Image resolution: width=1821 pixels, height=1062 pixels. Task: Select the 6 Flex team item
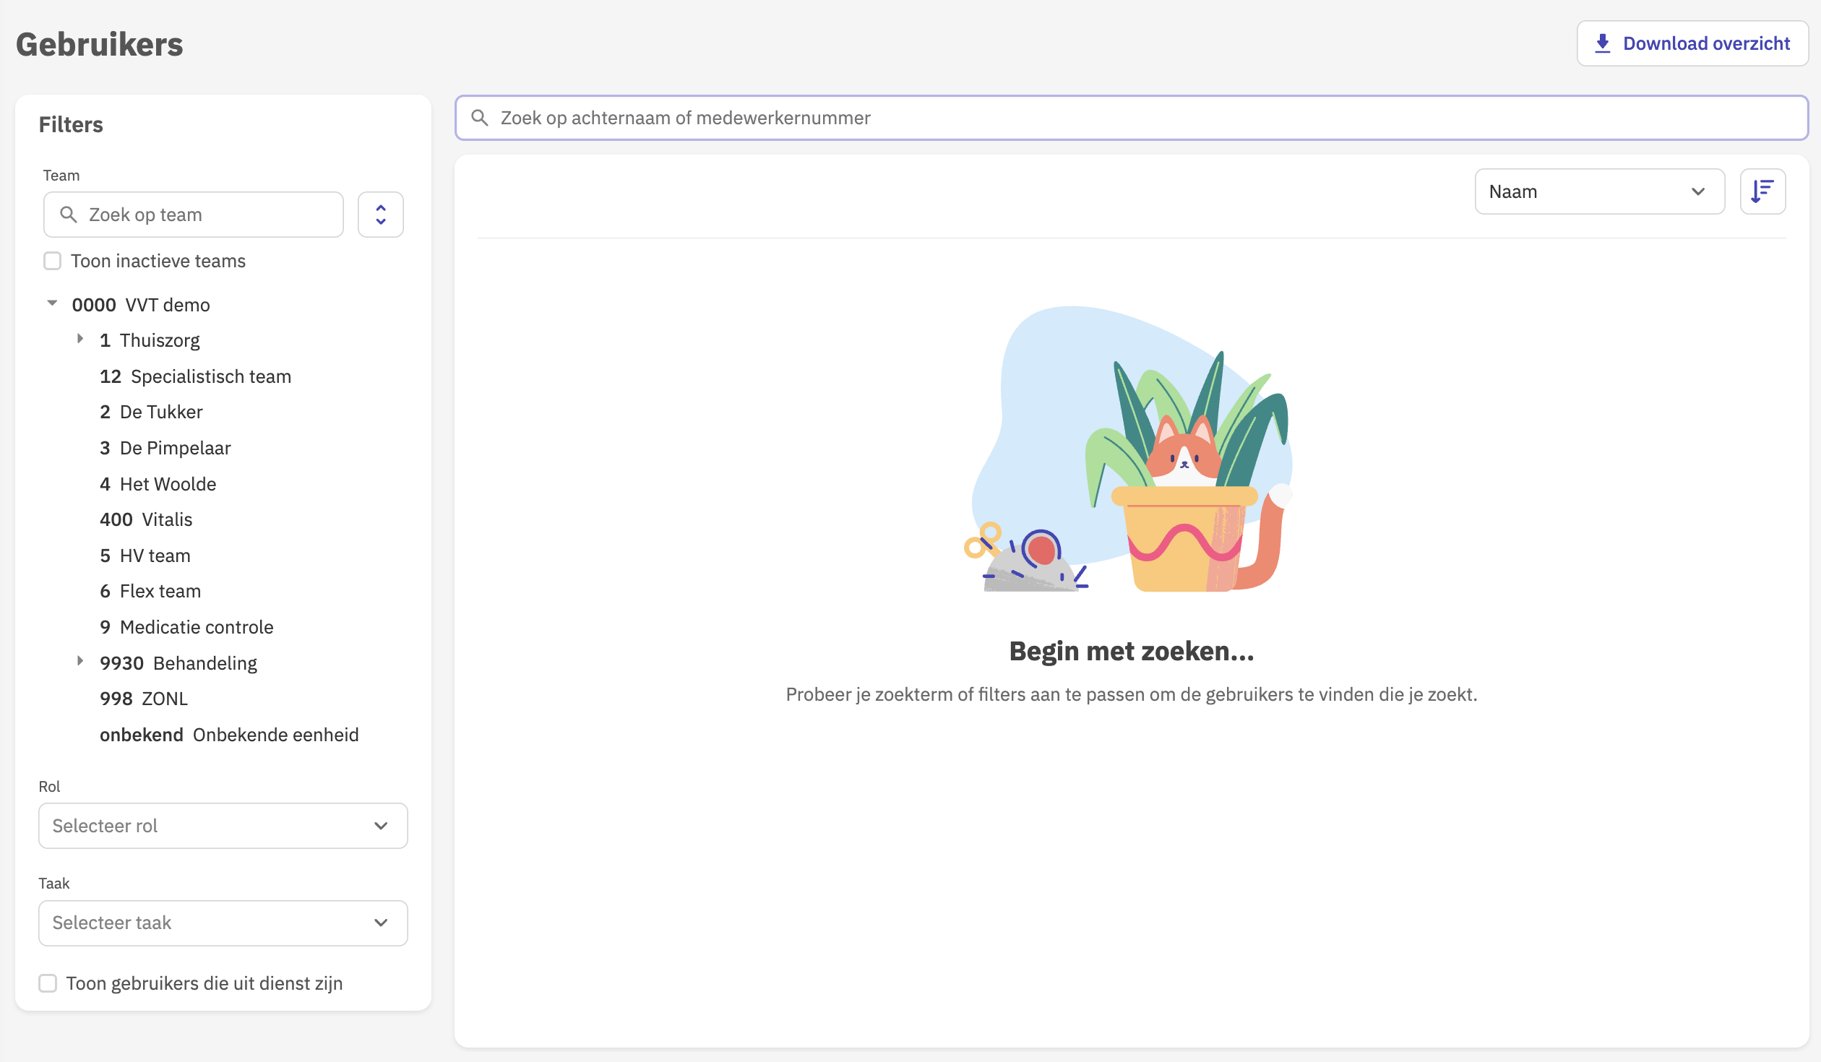click(x=150, y=591)
